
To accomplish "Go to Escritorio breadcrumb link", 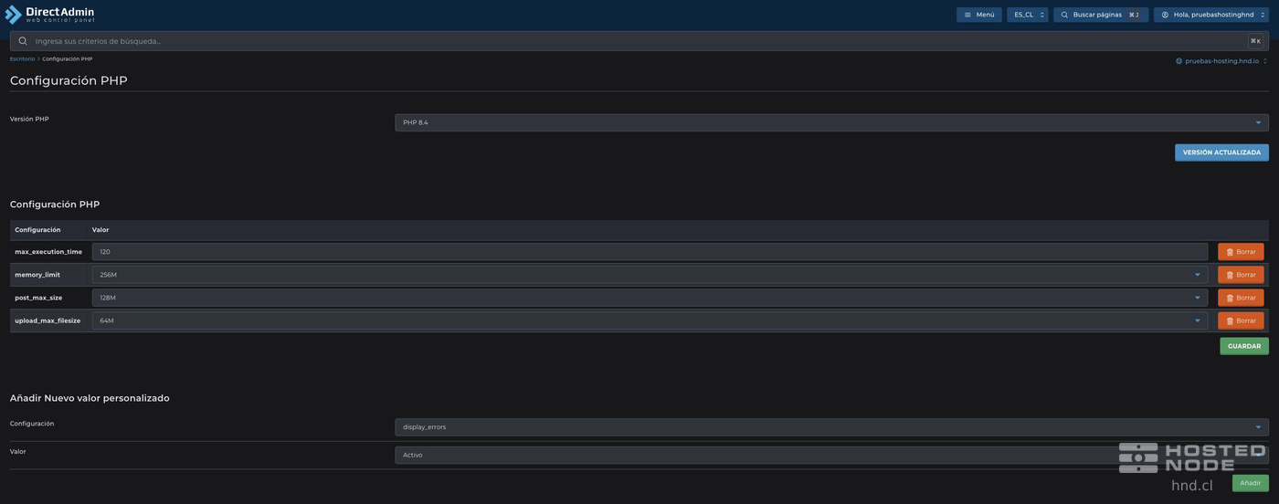I will click(22, 58).
